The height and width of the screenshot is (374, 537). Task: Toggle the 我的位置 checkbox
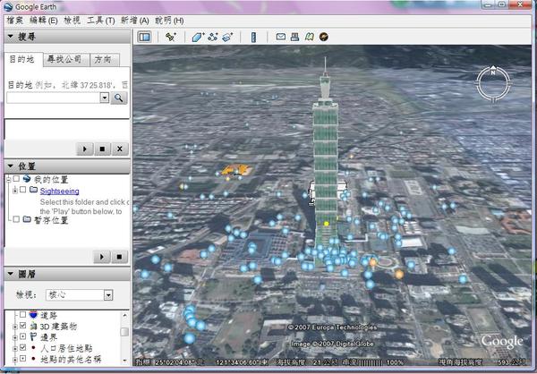(x=16, y=179)
